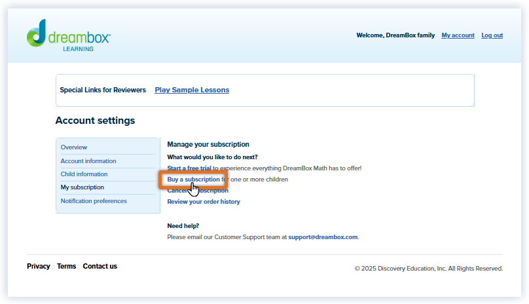Open Play Sample Lessons link

(192, 90)
